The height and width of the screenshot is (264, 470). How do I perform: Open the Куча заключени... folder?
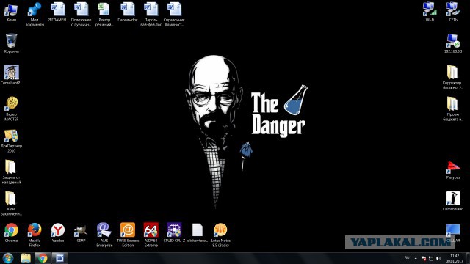point(12,204)
